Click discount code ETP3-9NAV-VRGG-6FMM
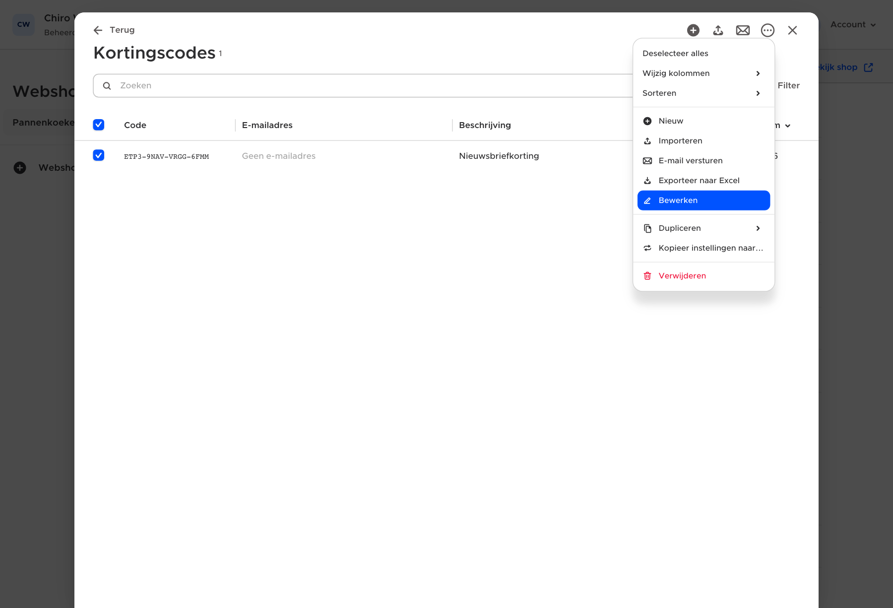Viewport: 893px width, 608px height. [x=167, y=156]
